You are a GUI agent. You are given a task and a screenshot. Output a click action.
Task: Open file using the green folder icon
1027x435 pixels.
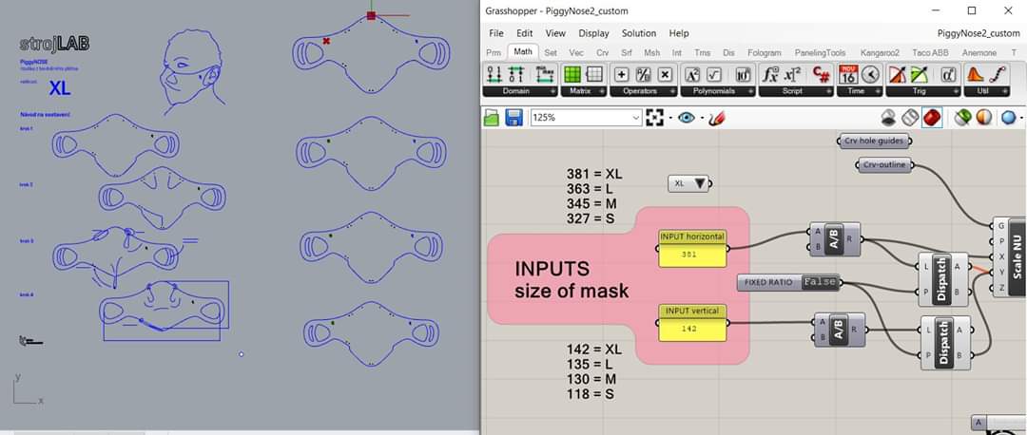[493, 118]
